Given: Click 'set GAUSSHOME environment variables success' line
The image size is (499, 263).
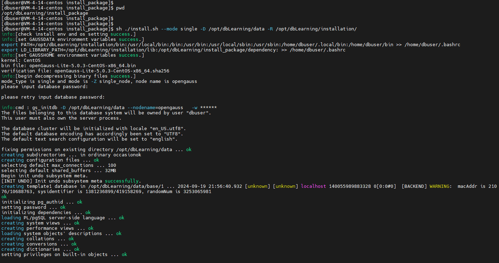Looking at the screenshot, I should [x=73, y=55].
